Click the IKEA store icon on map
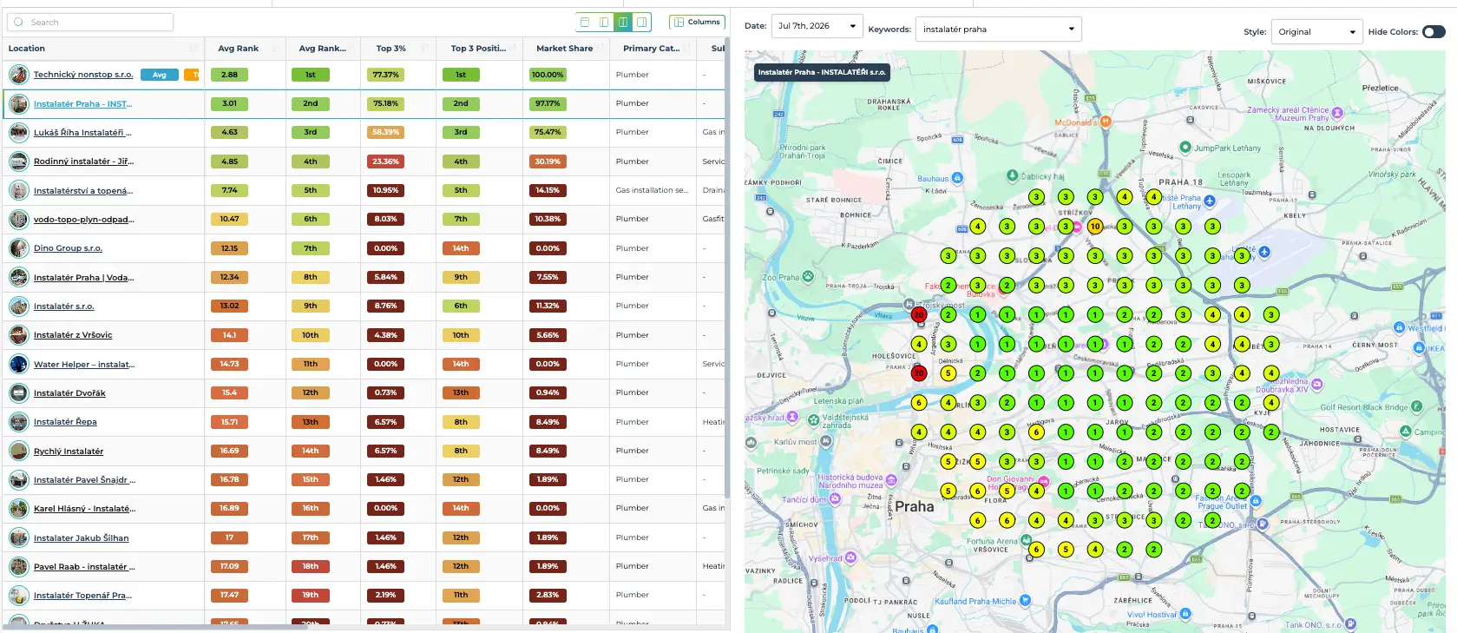The image size is (1457, 633). pos(1420,347)
